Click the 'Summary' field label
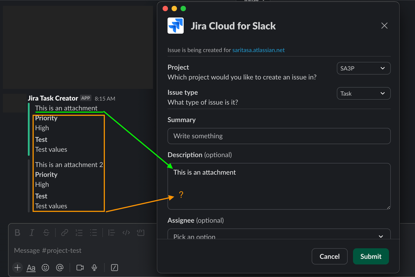Image resolution: width=415 pixels, height=277 pixels. pos(182,120)
